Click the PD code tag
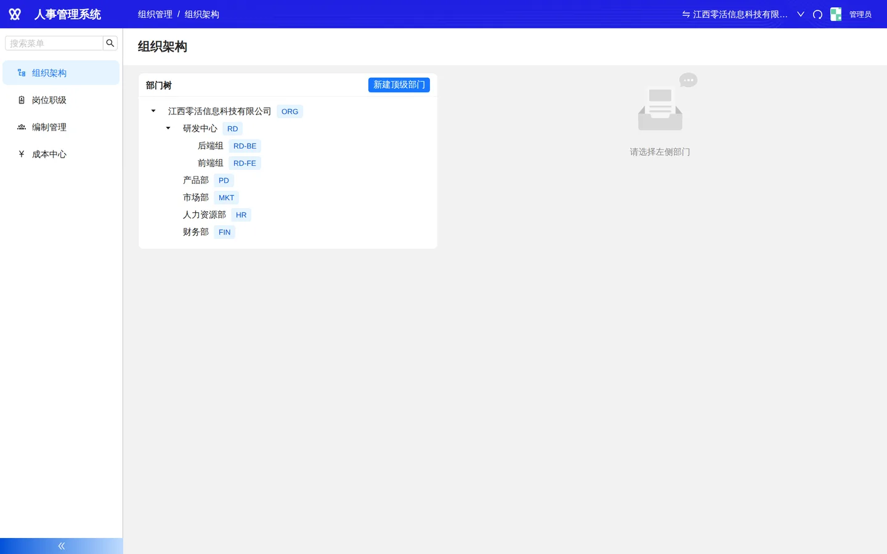This screenshot has height=554, width=887. 224,180
